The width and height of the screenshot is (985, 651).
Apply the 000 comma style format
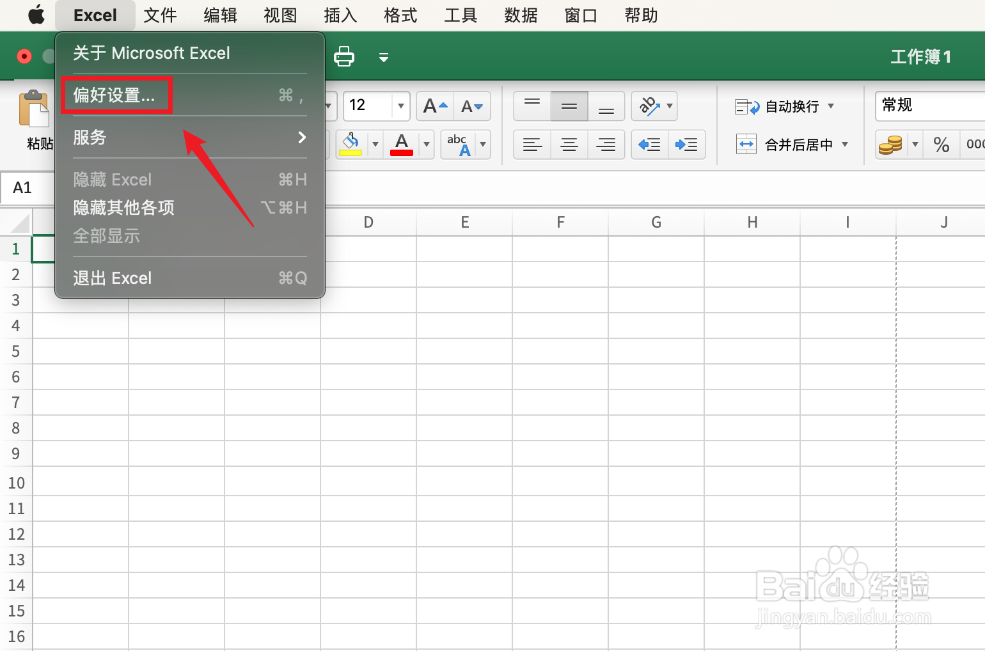tap(974, 145)
